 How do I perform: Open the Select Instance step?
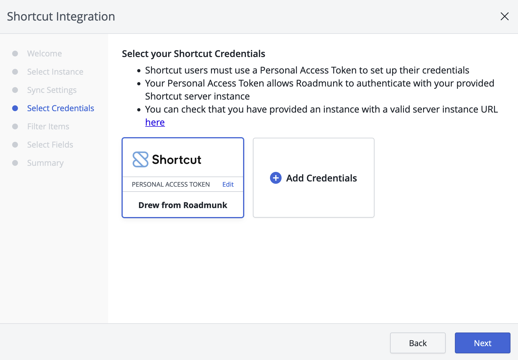tap(55, 72)
